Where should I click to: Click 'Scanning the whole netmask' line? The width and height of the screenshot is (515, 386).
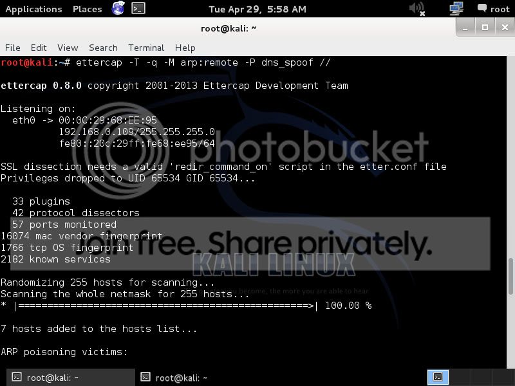coord(125,294)
